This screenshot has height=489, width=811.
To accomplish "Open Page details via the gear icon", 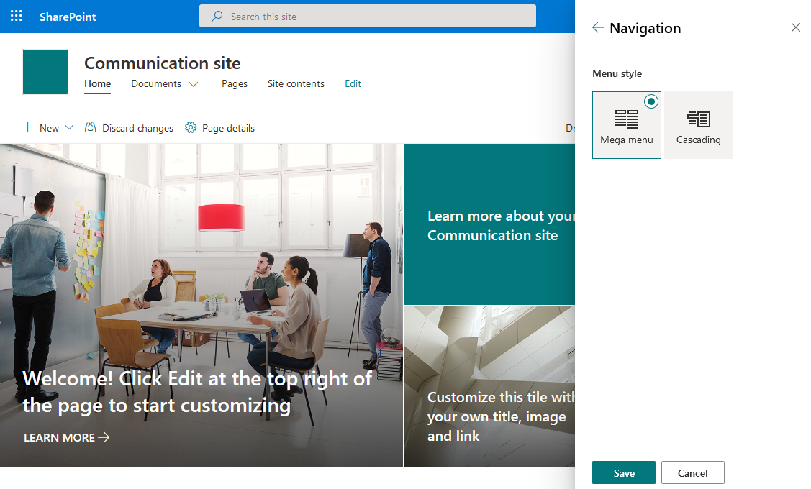I will coord(191,127).
